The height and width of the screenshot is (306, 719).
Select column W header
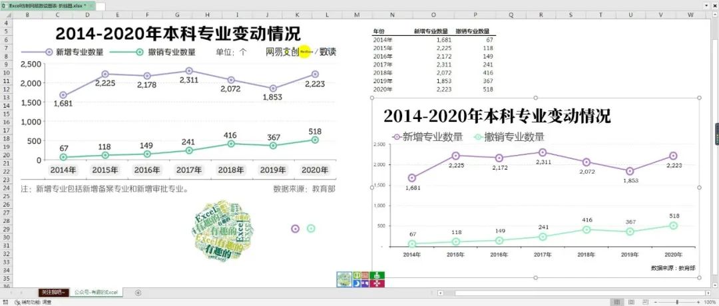690,15
